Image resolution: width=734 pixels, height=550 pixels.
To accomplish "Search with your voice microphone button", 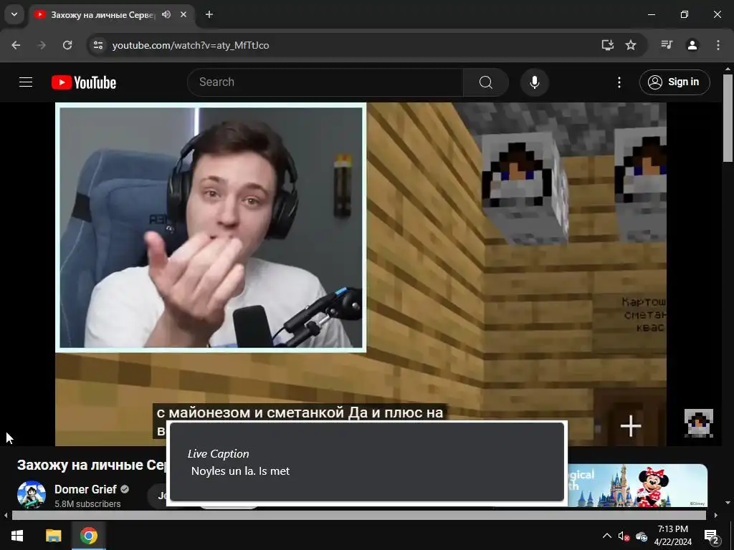I will point(535,82).
